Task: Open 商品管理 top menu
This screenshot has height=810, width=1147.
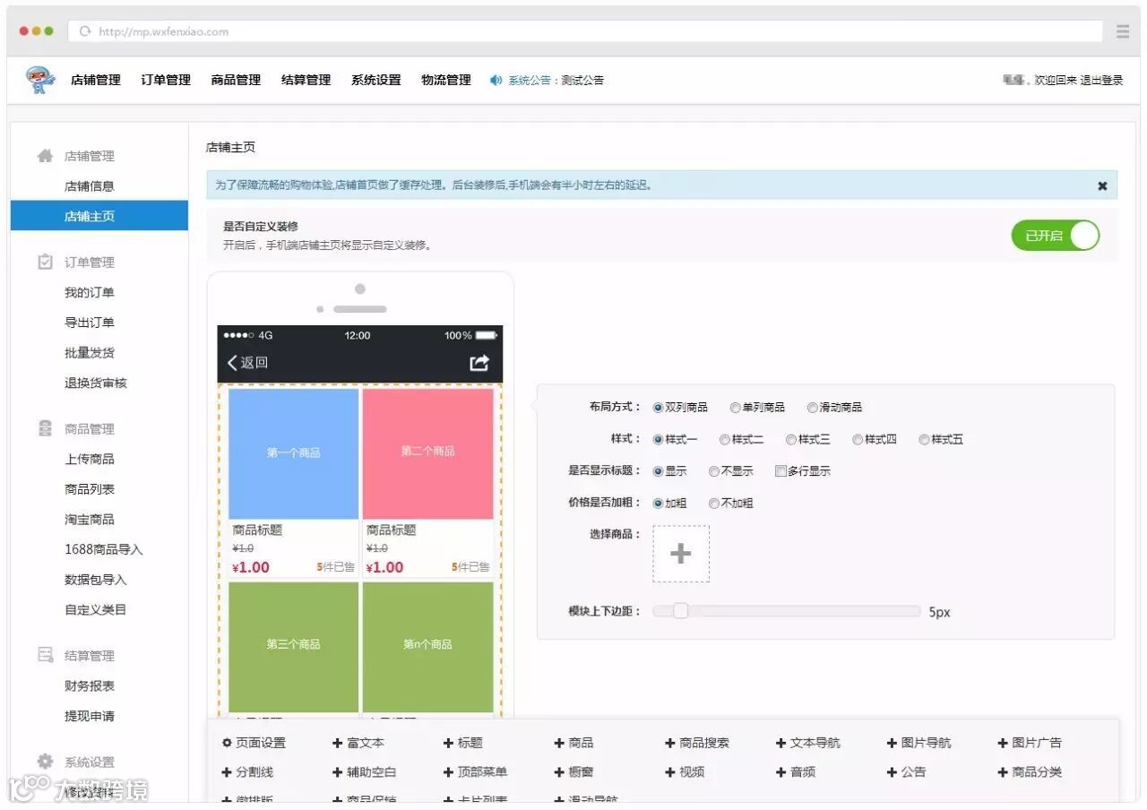Action: pyautogui.click(x=236, y=80)
